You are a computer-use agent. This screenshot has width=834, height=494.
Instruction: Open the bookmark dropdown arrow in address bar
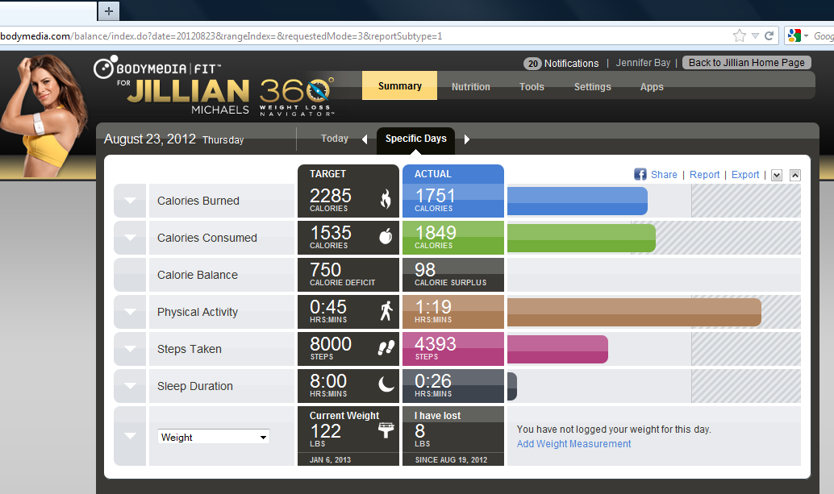(755, 36)
